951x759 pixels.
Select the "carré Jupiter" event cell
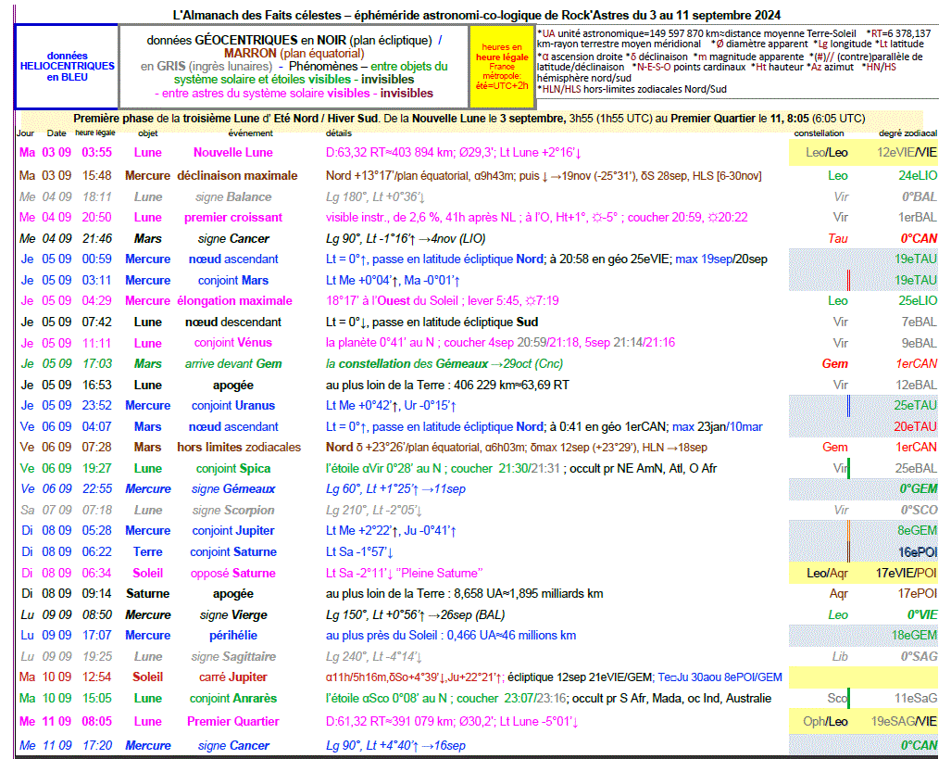233,677
